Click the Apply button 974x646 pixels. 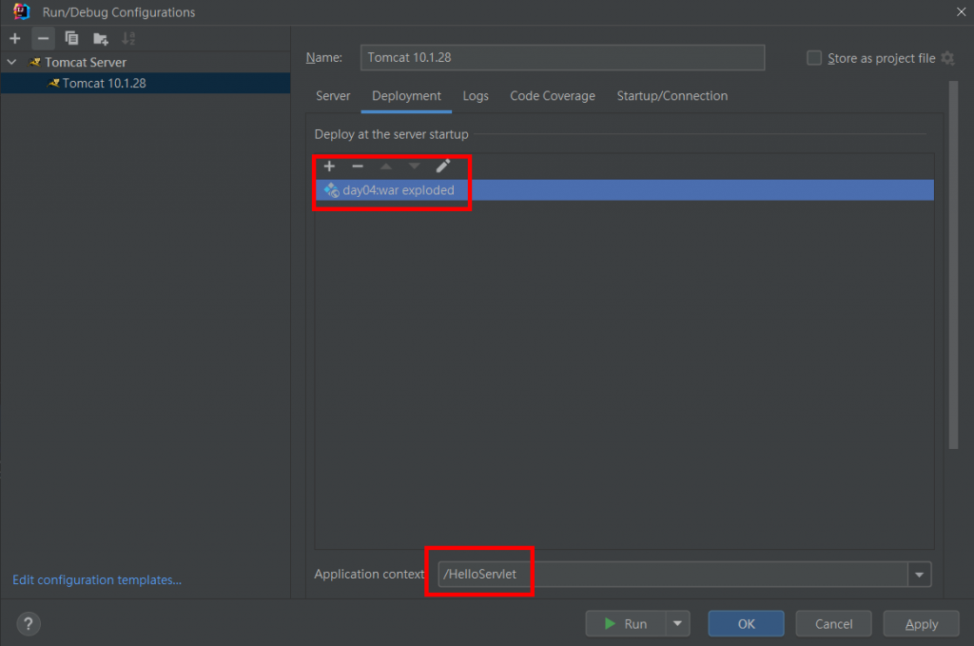[x=921, y=623]
